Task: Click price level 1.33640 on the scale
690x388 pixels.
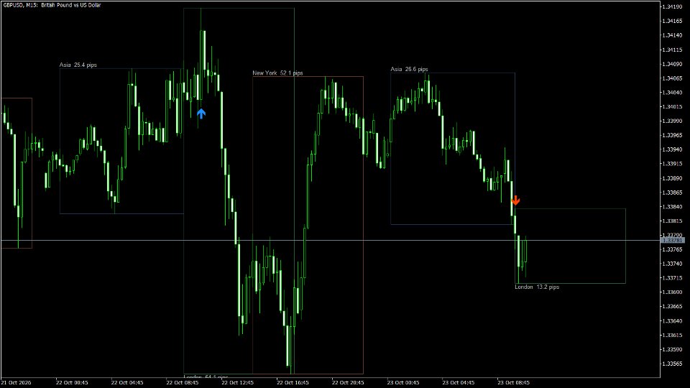Action: (x=673, y=320)
